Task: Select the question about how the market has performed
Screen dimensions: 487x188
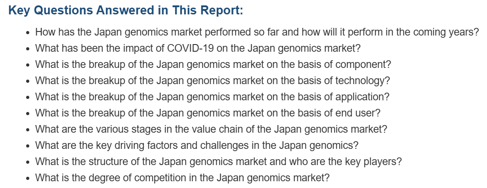Action: coord(257,32)
